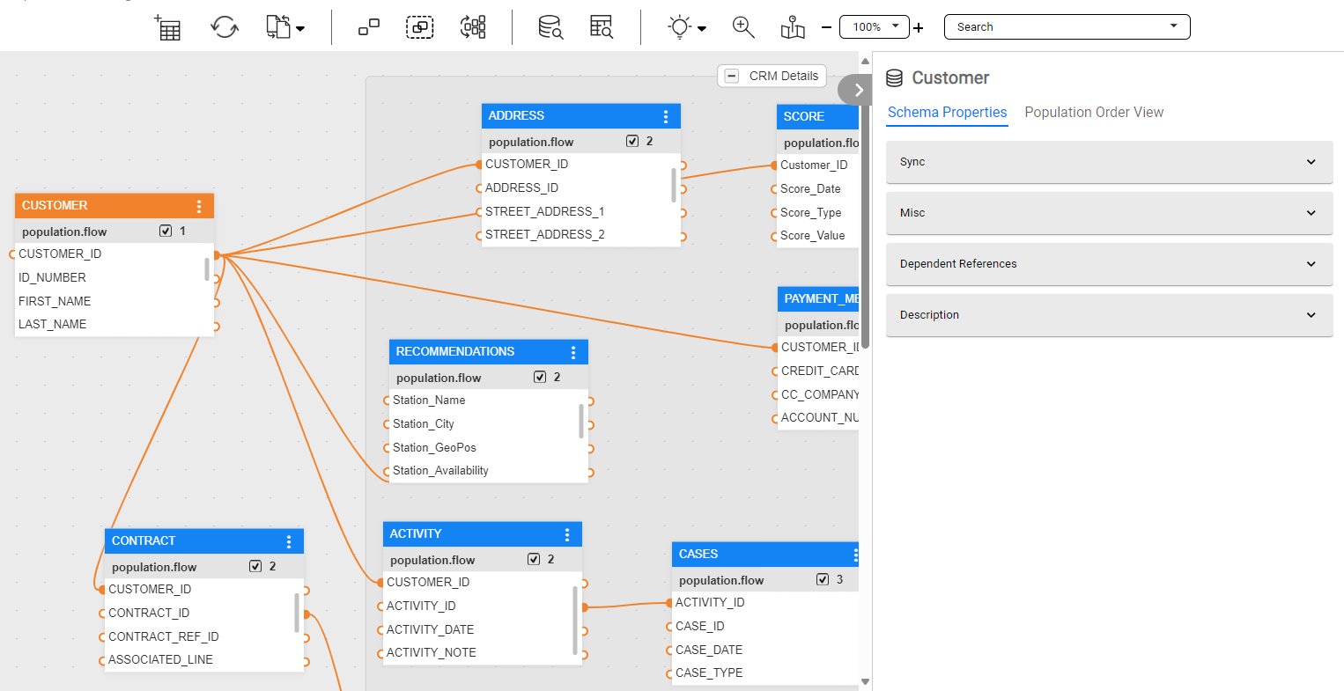Toggle the CUSTOMER population.flow checkbox

coord(166,231)
